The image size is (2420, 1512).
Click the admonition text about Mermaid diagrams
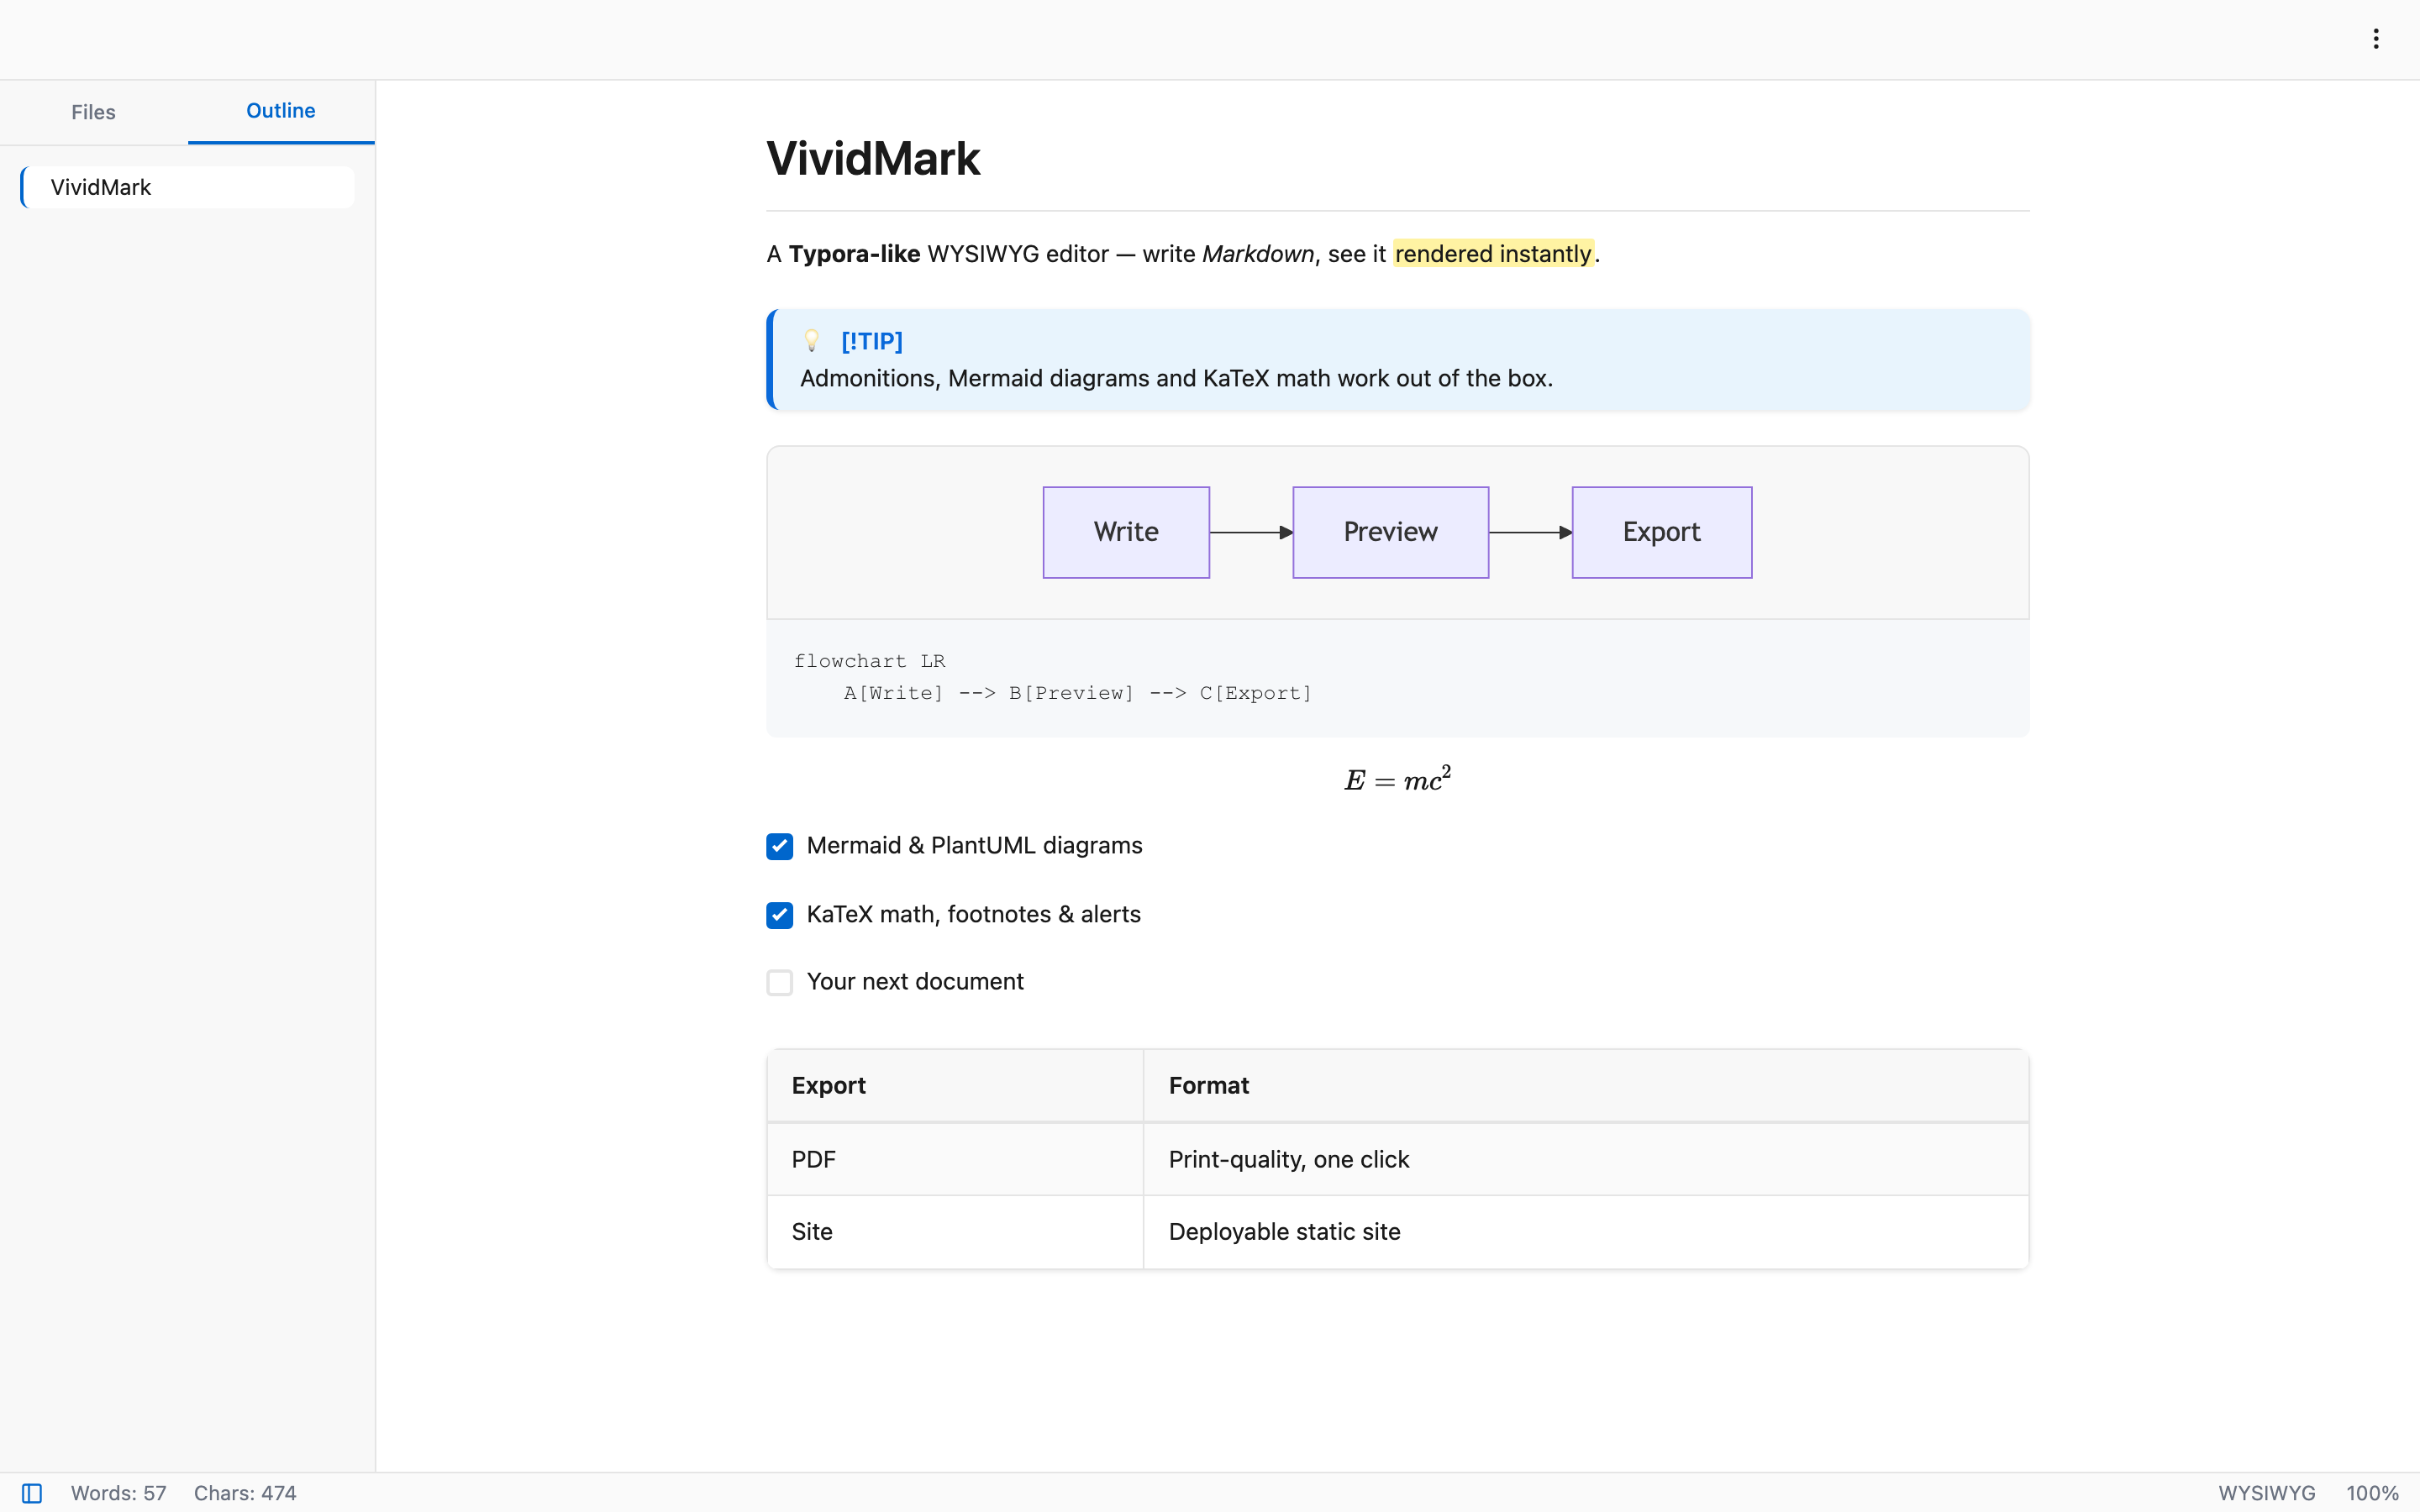pyautogui.click(x=1176, y=379)
